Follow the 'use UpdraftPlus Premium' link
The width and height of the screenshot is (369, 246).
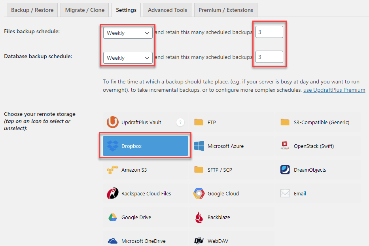coord(334,90)
